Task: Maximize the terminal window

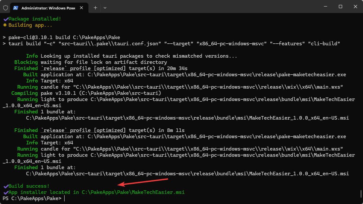Action: (340, 7)
